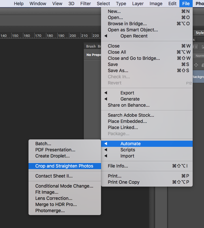Viewport: 204px width, 228px height.
Task: Expand the Import submenu
Action: click(127, 156)
